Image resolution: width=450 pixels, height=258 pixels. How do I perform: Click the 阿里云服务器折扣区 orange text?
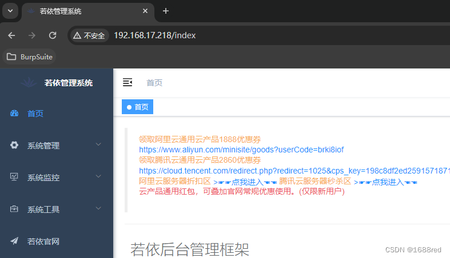pos(175,182)
